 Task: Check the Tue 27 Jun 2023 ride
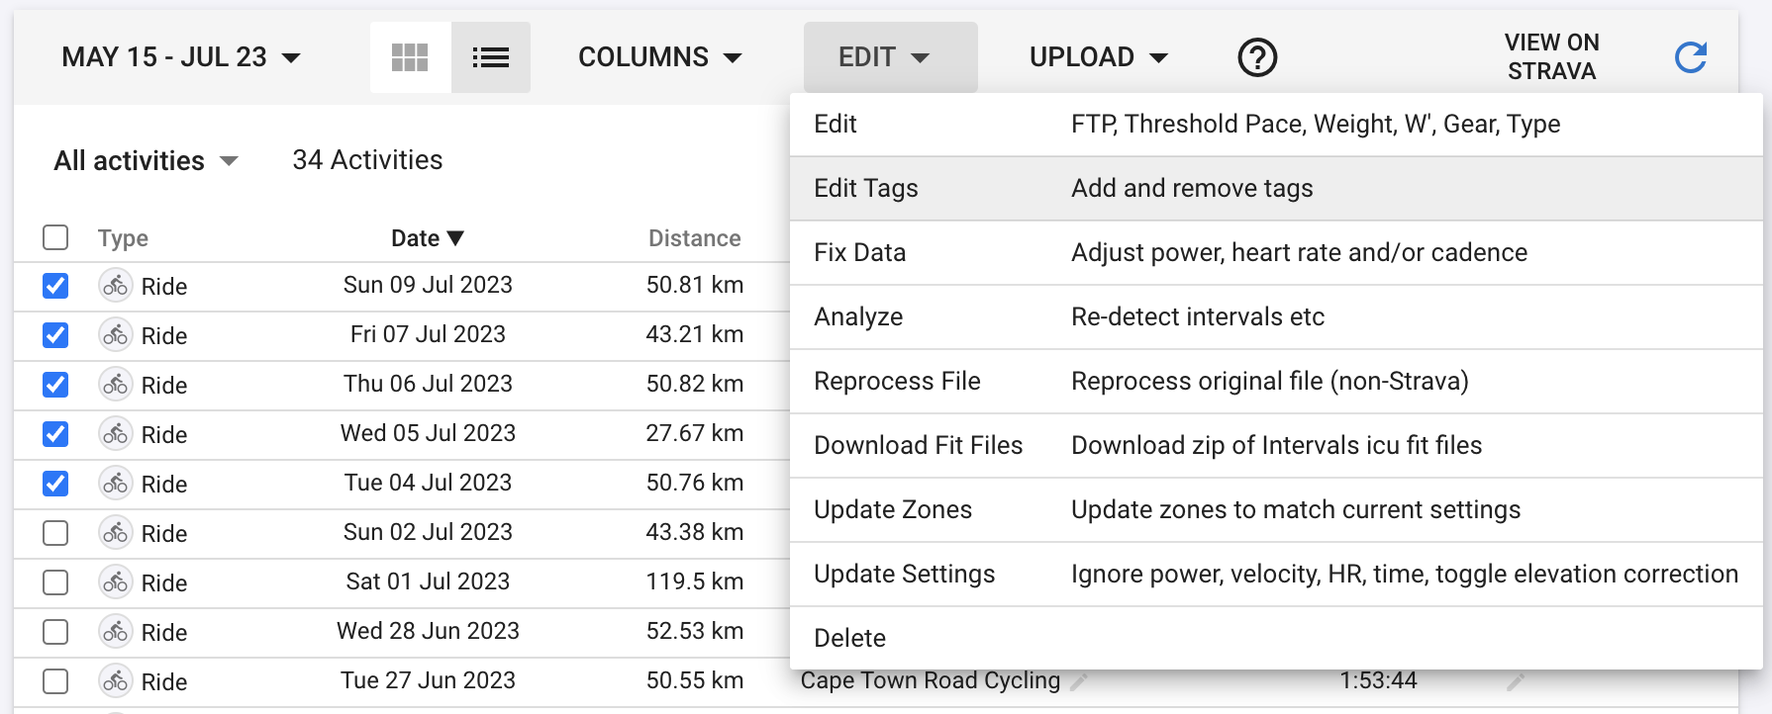click(55, 681)
